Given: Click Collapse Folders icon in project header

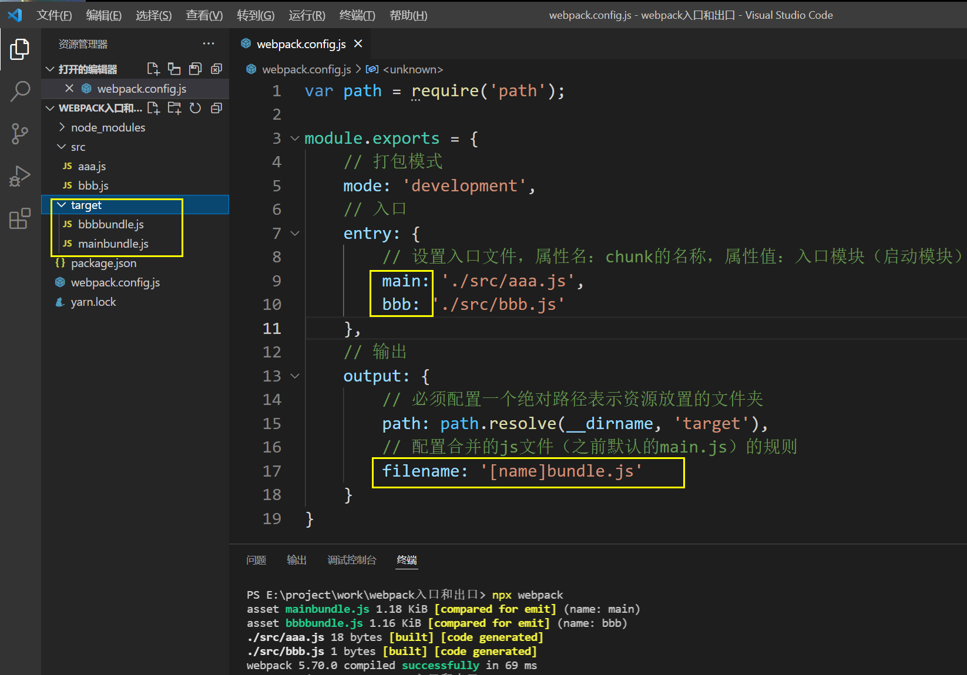Looking at the screenshot, I should click(x=217, y=108).
